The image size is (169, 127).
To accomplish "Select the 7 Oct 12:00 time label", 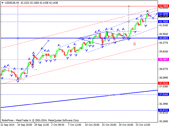I will 74,125.
